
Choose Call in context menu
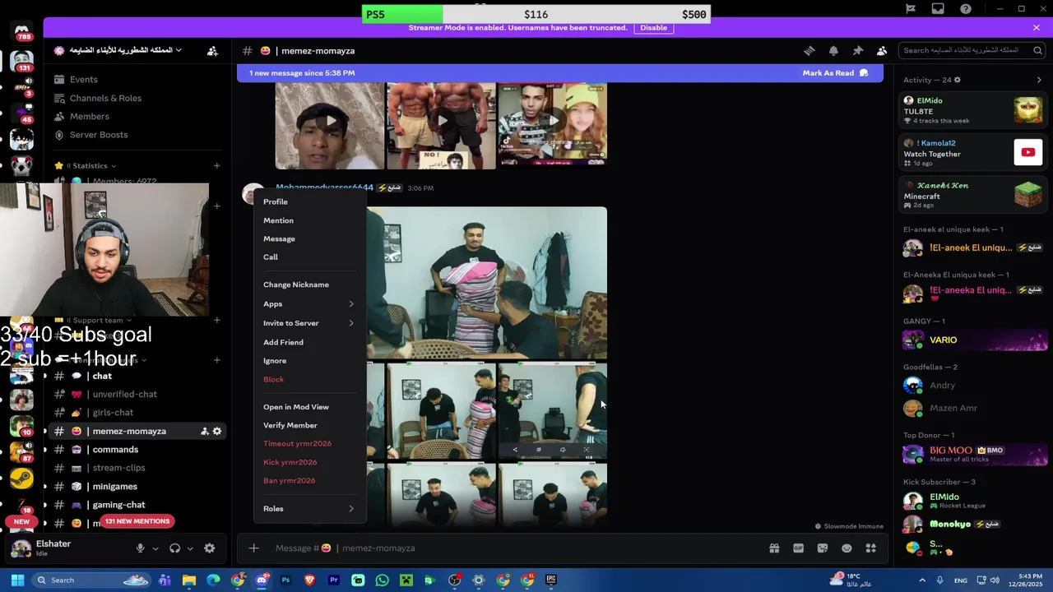coord(309,257)
